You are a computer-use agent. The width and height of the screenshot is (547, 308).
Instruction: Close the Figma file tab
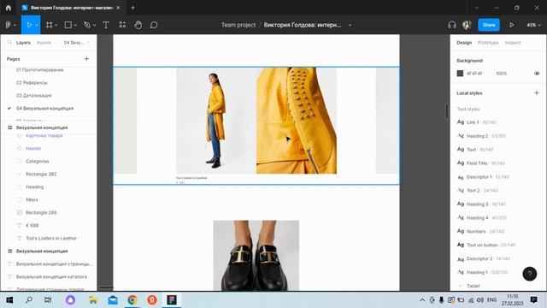tap(118, 8)
